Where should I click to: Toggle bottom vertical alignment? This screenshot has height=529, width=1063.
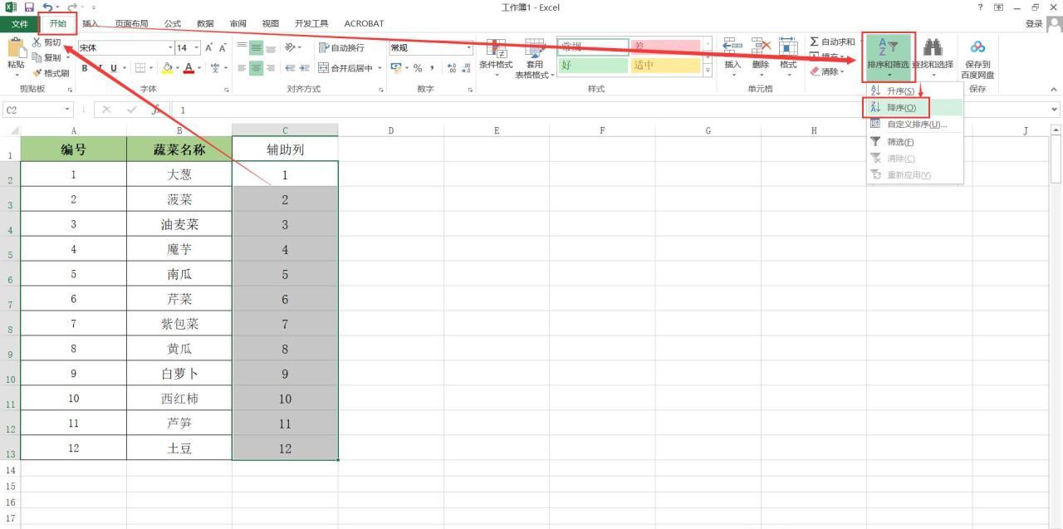pos(271,48)
